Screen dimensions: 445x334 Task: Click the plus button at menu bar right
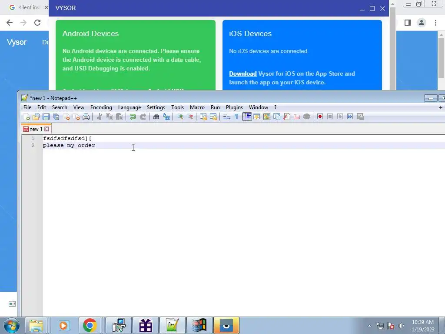tap(441, 107)
